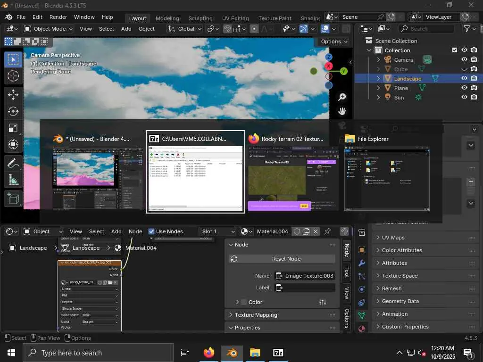Image resolution: width=483 pixels, height=362 pixels.
Task: Click the Reset Node refresh icon
Action: [x=234, y=259]
